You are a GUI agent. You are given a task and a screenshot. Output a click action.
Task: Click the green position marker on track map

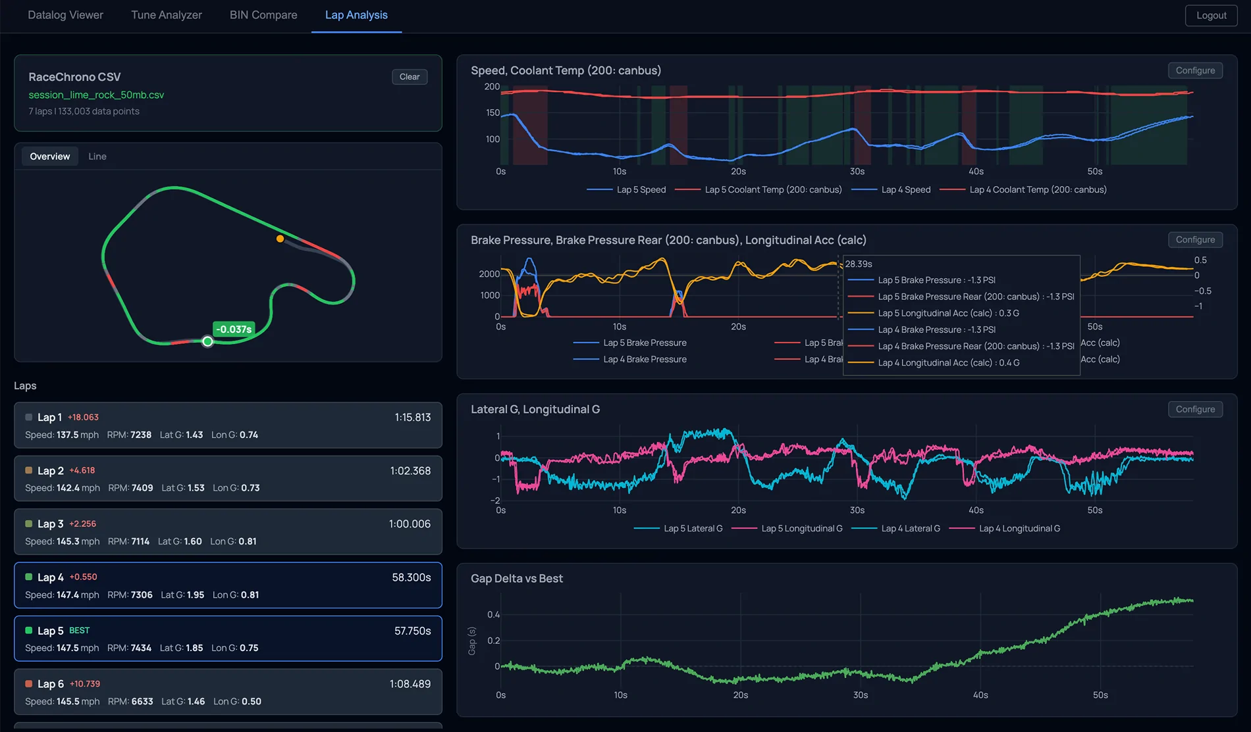coord(207,341)
